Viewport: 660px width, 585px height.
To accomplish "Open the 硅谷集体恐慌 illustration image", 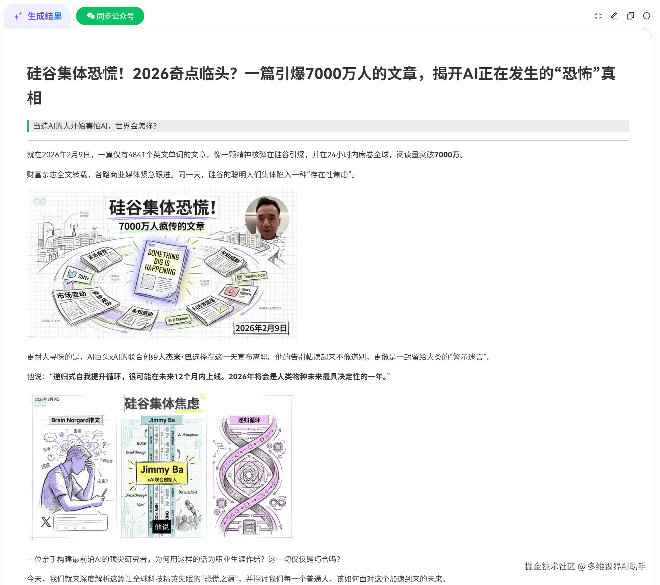I will tap(161, 263).
